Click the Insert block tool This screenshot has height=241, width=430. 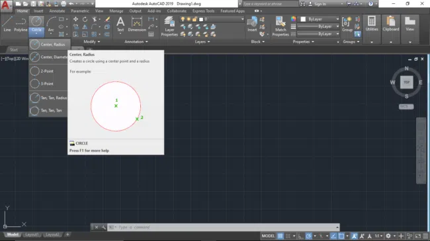(x=252, y=24)
